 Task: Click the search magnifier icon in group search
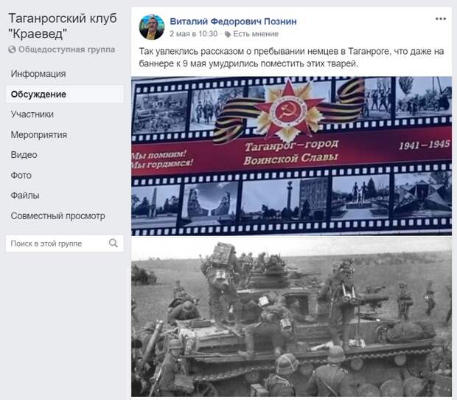[x=114, y=243]
